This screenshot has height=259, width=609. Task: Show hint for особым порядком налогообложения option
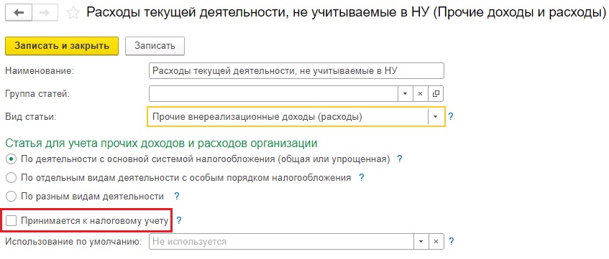(361, 178)
